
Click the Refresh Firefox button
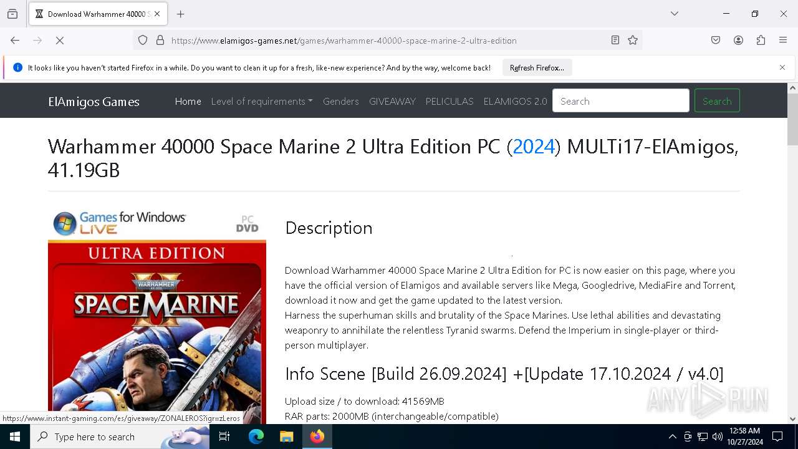(537, 68)
